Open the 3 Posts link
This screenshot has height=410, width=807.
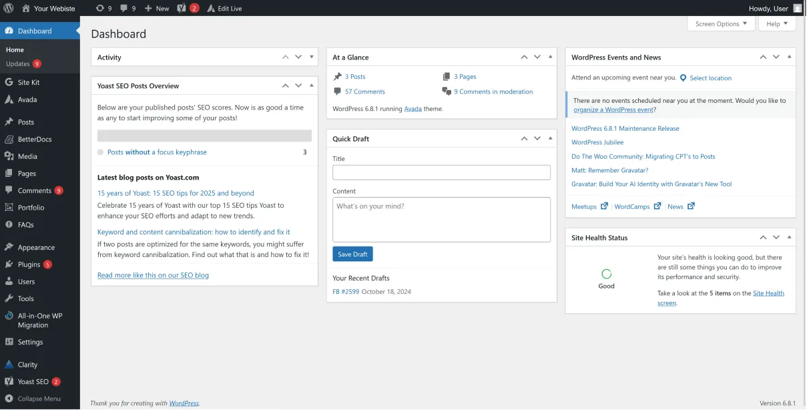coord(355,77)
